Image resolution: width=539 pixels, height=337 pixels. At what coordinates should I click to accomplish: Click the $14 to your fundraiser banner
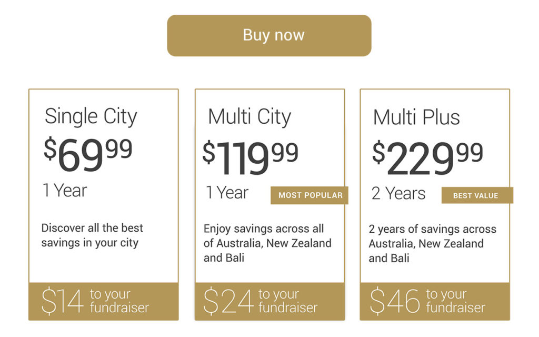pyautogui.click(x=104, y=302)
